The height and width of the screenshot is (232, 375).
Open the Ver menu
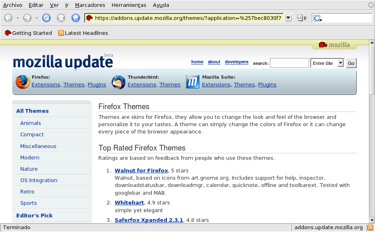[x=54, y=5]
